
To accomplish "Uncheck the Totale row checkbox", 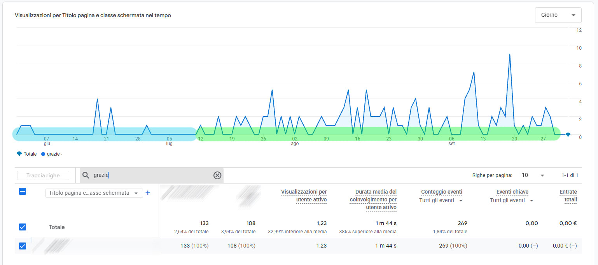I will (x=23, y=227).
